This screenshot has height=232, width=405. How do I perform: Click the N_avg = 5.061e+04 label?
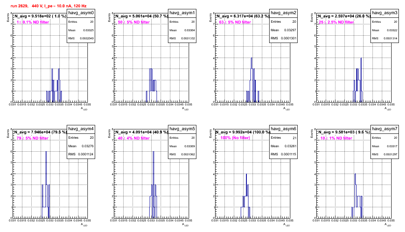[141, 16]
